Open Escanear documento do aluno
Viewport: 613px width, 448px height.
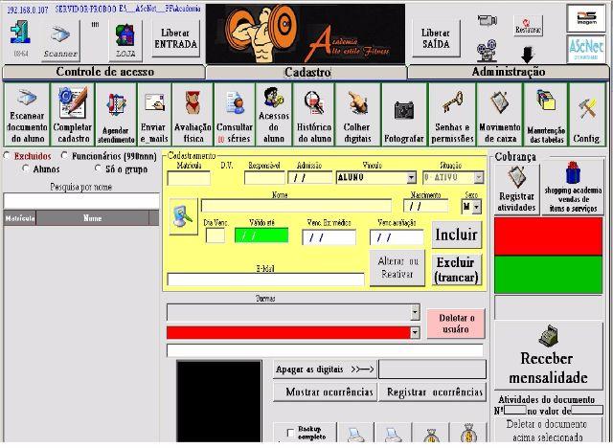coord(27,115)
